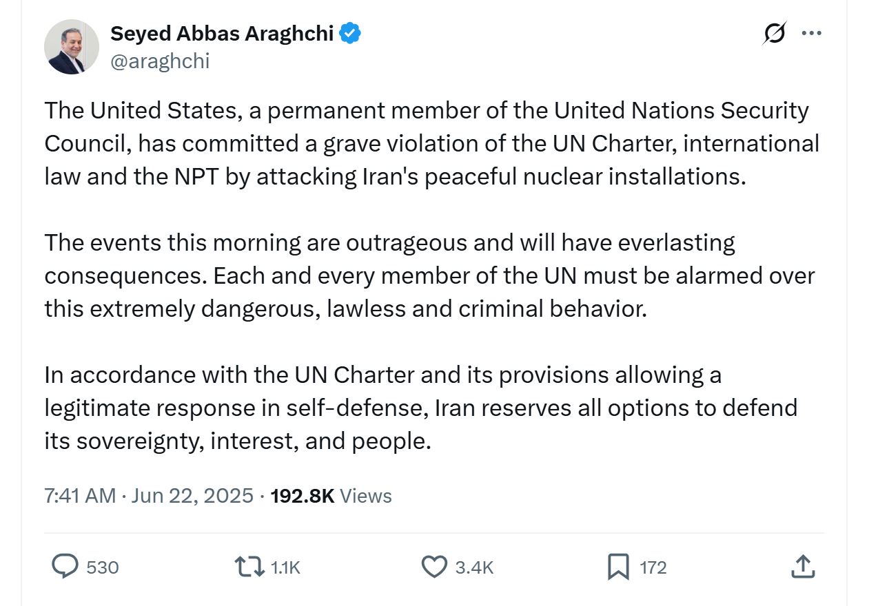Bookmark the post with bookmark icon
Image resolution: width=878 pixels, height=606 pixels.
point(618,567)
